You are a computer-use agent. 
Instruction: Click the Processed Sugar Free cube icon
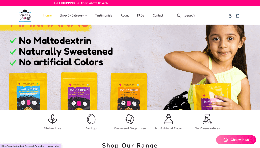point(130,119)
